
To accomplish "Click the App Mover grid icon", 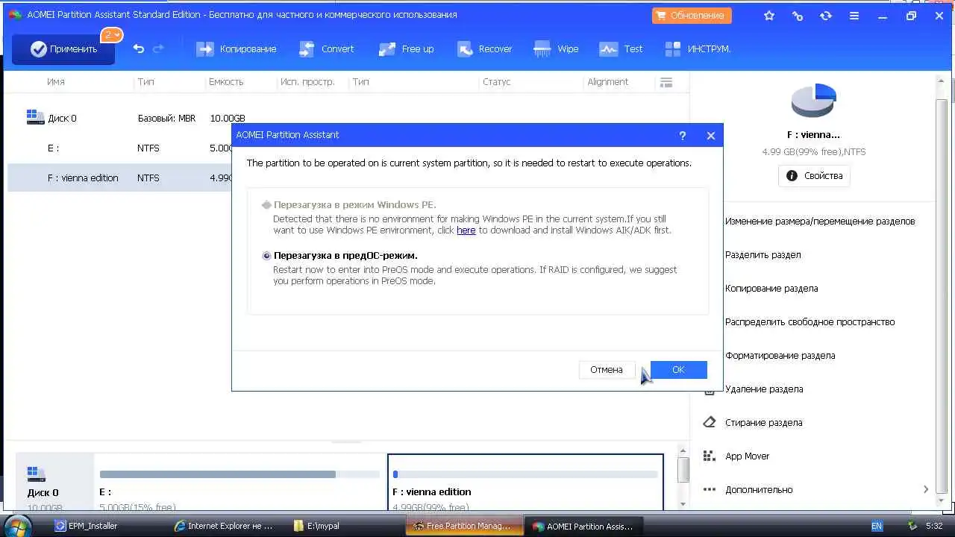I will [x=709, y=456].
